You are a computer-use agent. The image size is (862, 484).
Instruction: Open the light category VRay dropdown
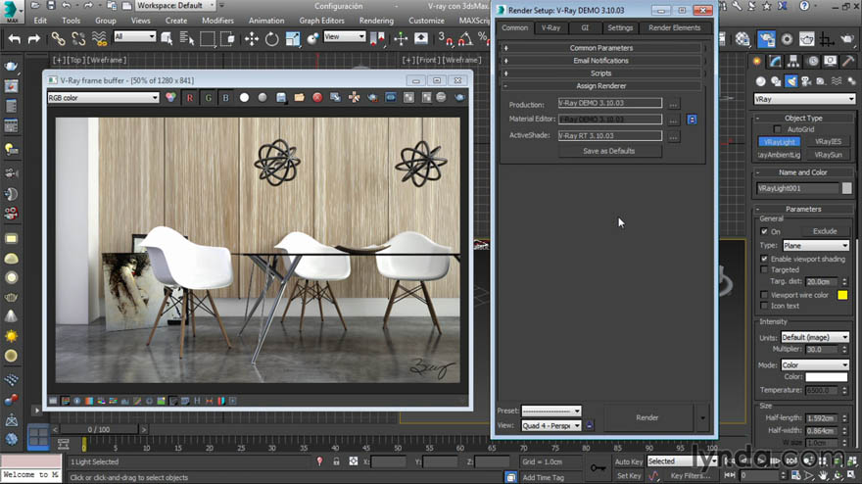(x=804, y=99)
